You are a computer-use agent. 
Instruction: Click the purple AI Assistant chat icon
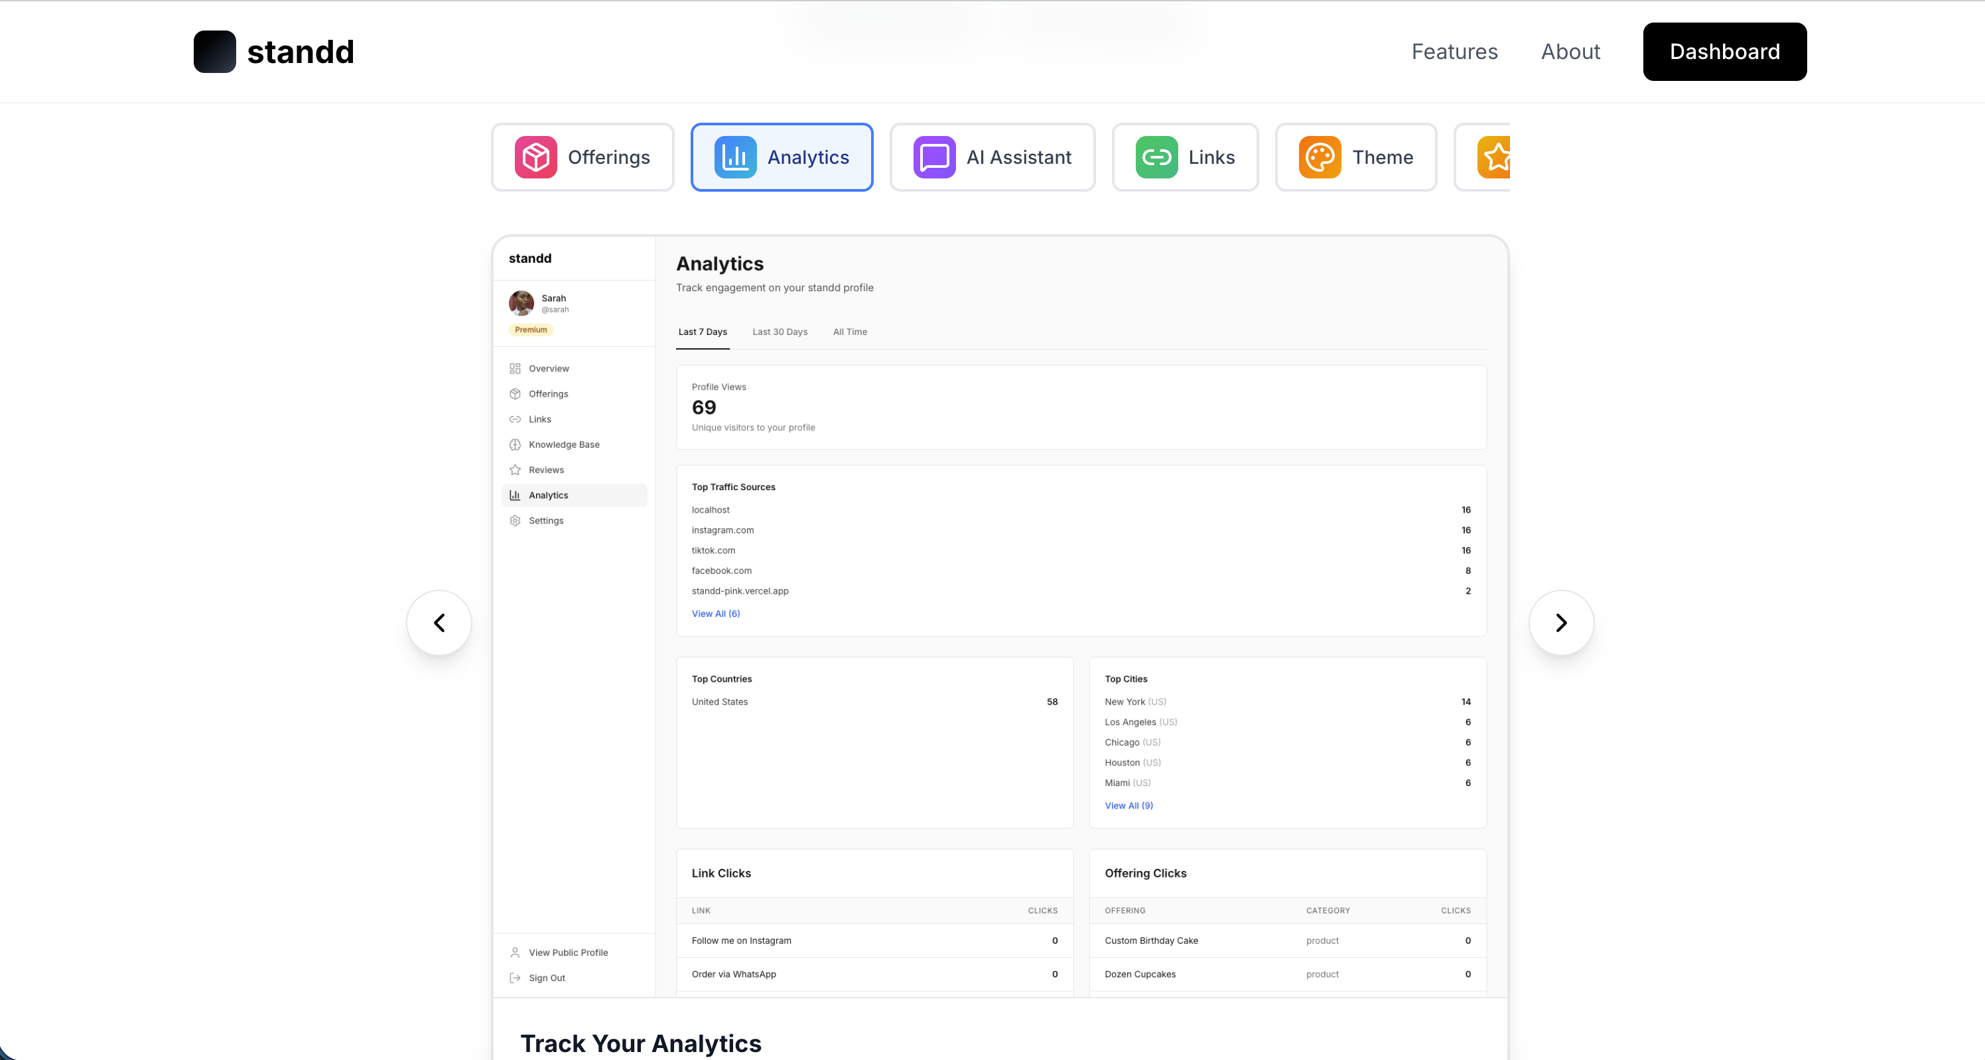(934, 157)
